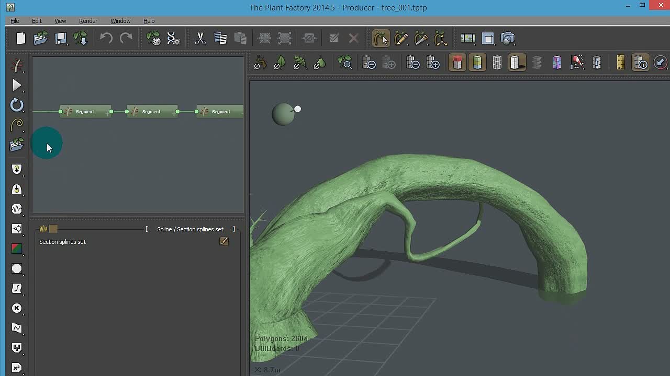Toggle the yellow-green cube display mode
Screen dimensions: 670x376
pyautogui.click(x=477, y=63)
